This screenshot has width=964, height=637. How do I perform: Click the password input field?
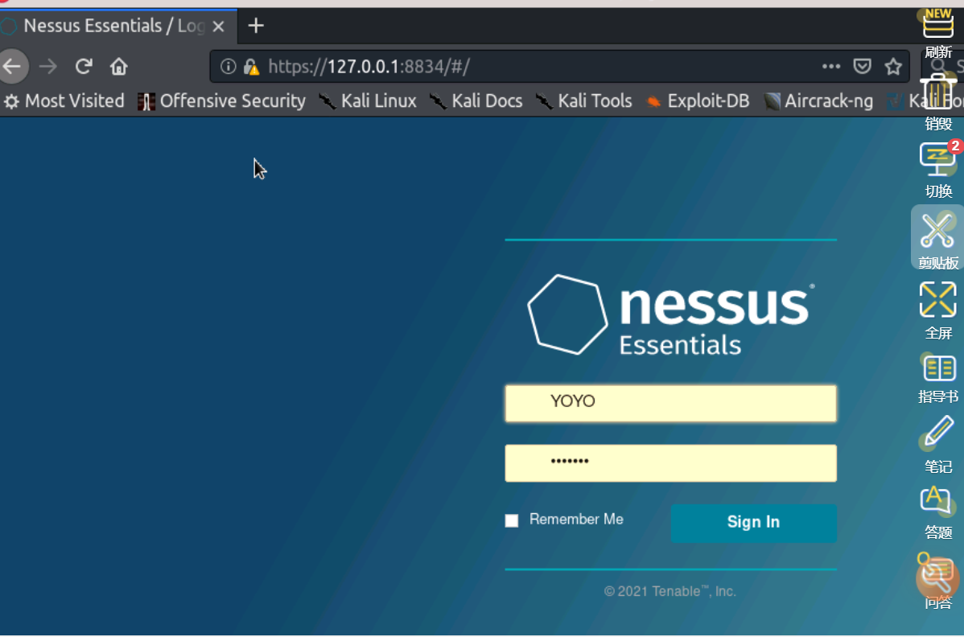point(671,462)
